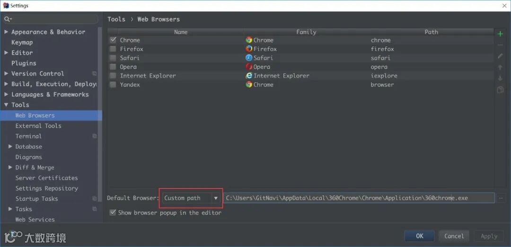
Task: Enable the Internet Explorer checkbox
Action: tap(113, 76)
